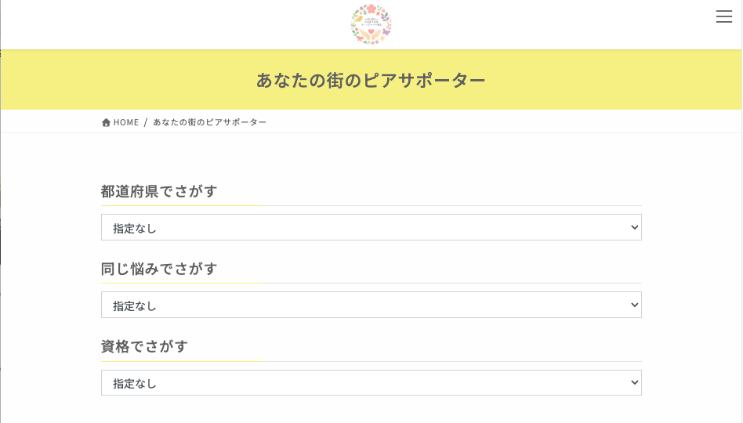Open the 同じ悩みでさがす dropdown
The height and width of the screenshot is (423, 743).
click(371, 305)
